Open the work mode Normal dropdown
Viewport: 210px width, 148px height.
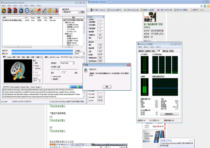[x=79, y=53]
